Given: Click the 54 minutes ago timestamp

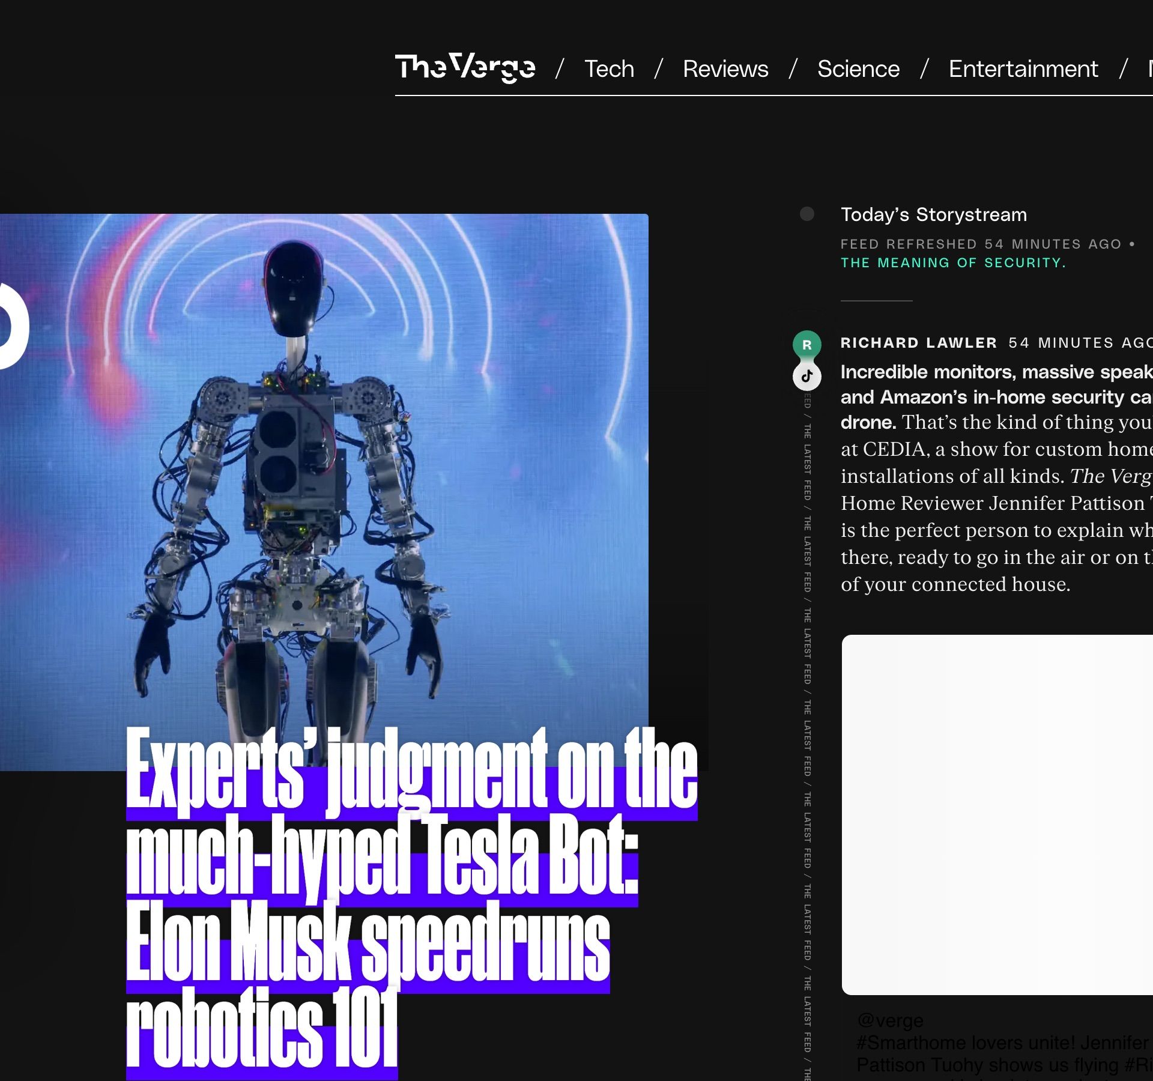Looking at the screenshot, I should click(x=1080, y=343).
